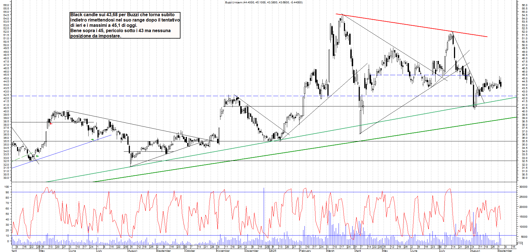Click 5000 on the volume scale
This screenshot has width=528, height=252.
[x=524, y=237]
